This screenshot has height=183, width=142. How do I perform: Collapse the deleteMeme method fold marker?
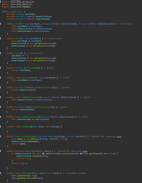point(0,151)
